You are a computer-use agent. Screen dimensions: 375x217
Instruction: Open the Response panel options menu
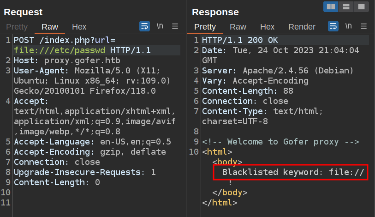(x=363, y=26)
